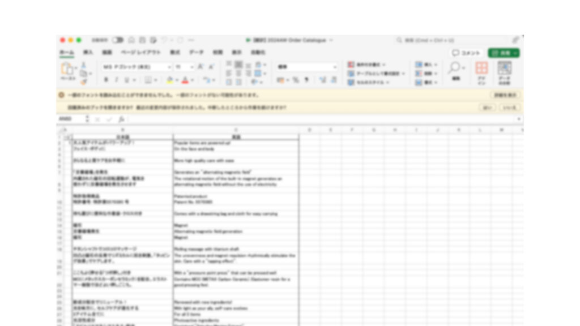The height and width of the screenshot is (326, 580).
Task: Click the Undo arrow in the title bar
Action: pyautogui.click(x=164, y=40)
